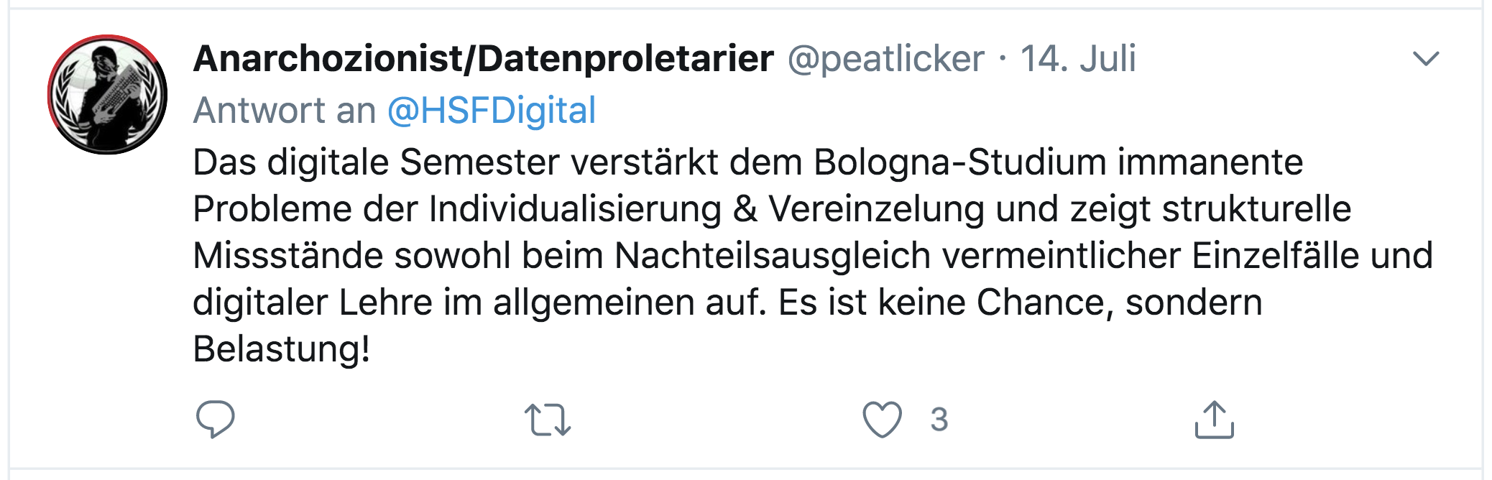Click the word 'Einzelfälle' in the tweet
Screen dimensions: 1492x480
pyautogui.click(x=1275, y=256)
